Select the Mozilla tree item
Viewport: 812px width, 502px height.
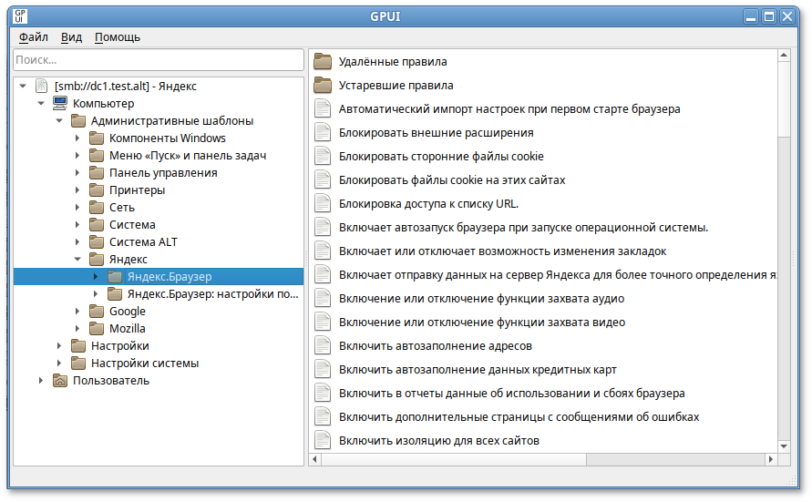tap(127, 329)
